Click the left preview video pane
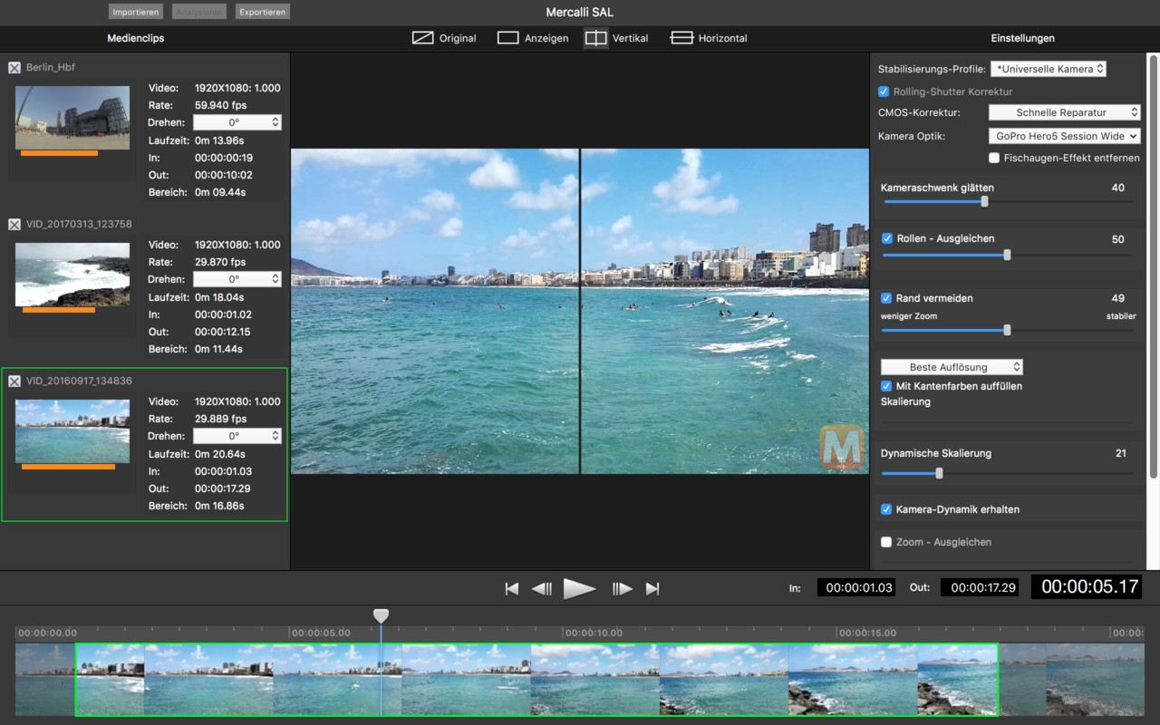1160x725 pixels. coord(434,311)
